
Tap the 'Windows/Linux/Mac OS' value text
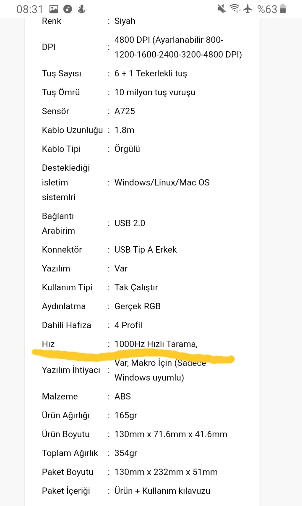tap(162, 183)
